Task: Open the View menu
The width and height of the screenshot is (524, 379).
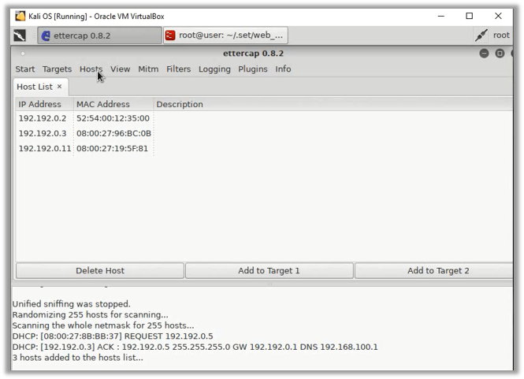Action: click(x=121, y=69)
